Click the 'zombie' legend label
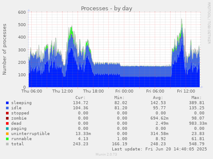 (x=19, y=118)
